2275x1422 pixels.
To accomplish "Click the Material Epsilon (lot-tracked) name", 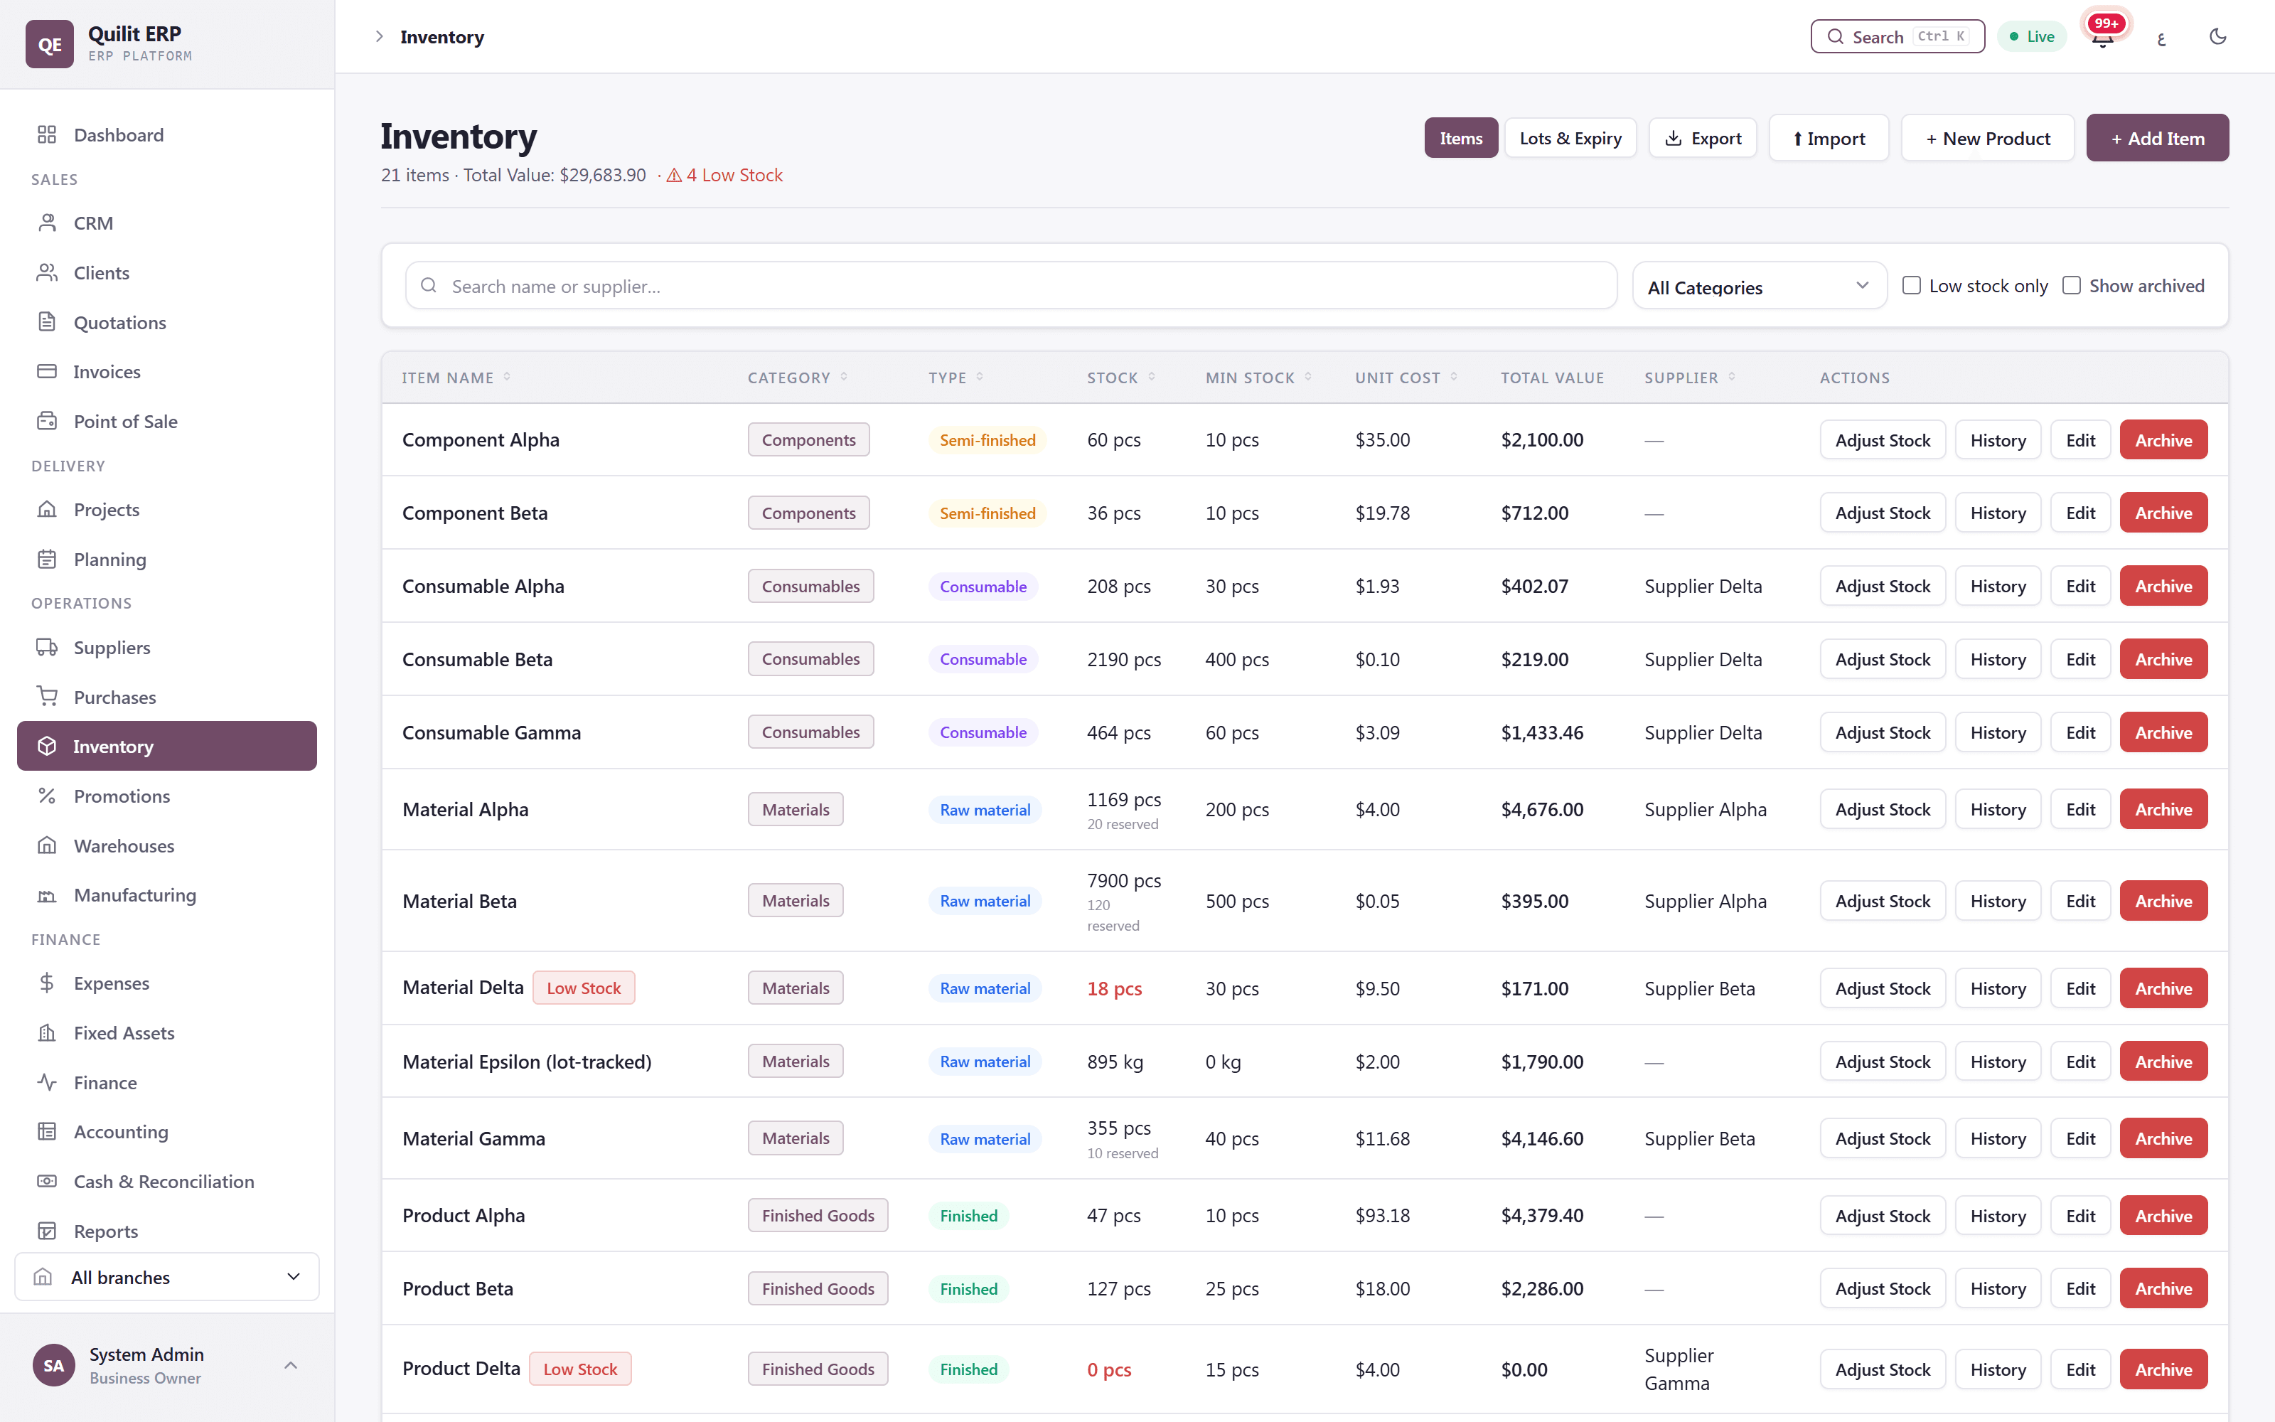I will point(526,1062).
